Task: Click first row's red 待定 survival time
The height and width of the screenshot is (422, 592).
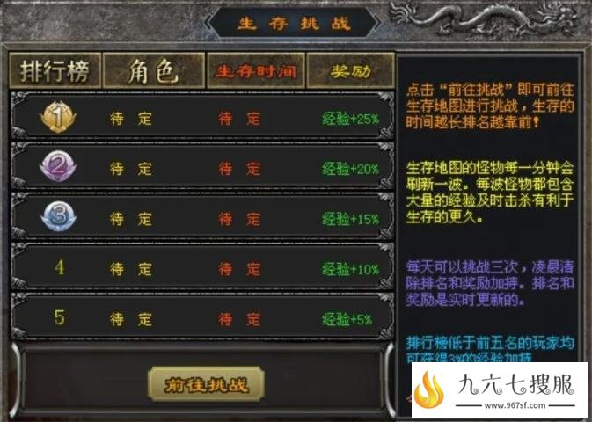Action: (239, 119)
